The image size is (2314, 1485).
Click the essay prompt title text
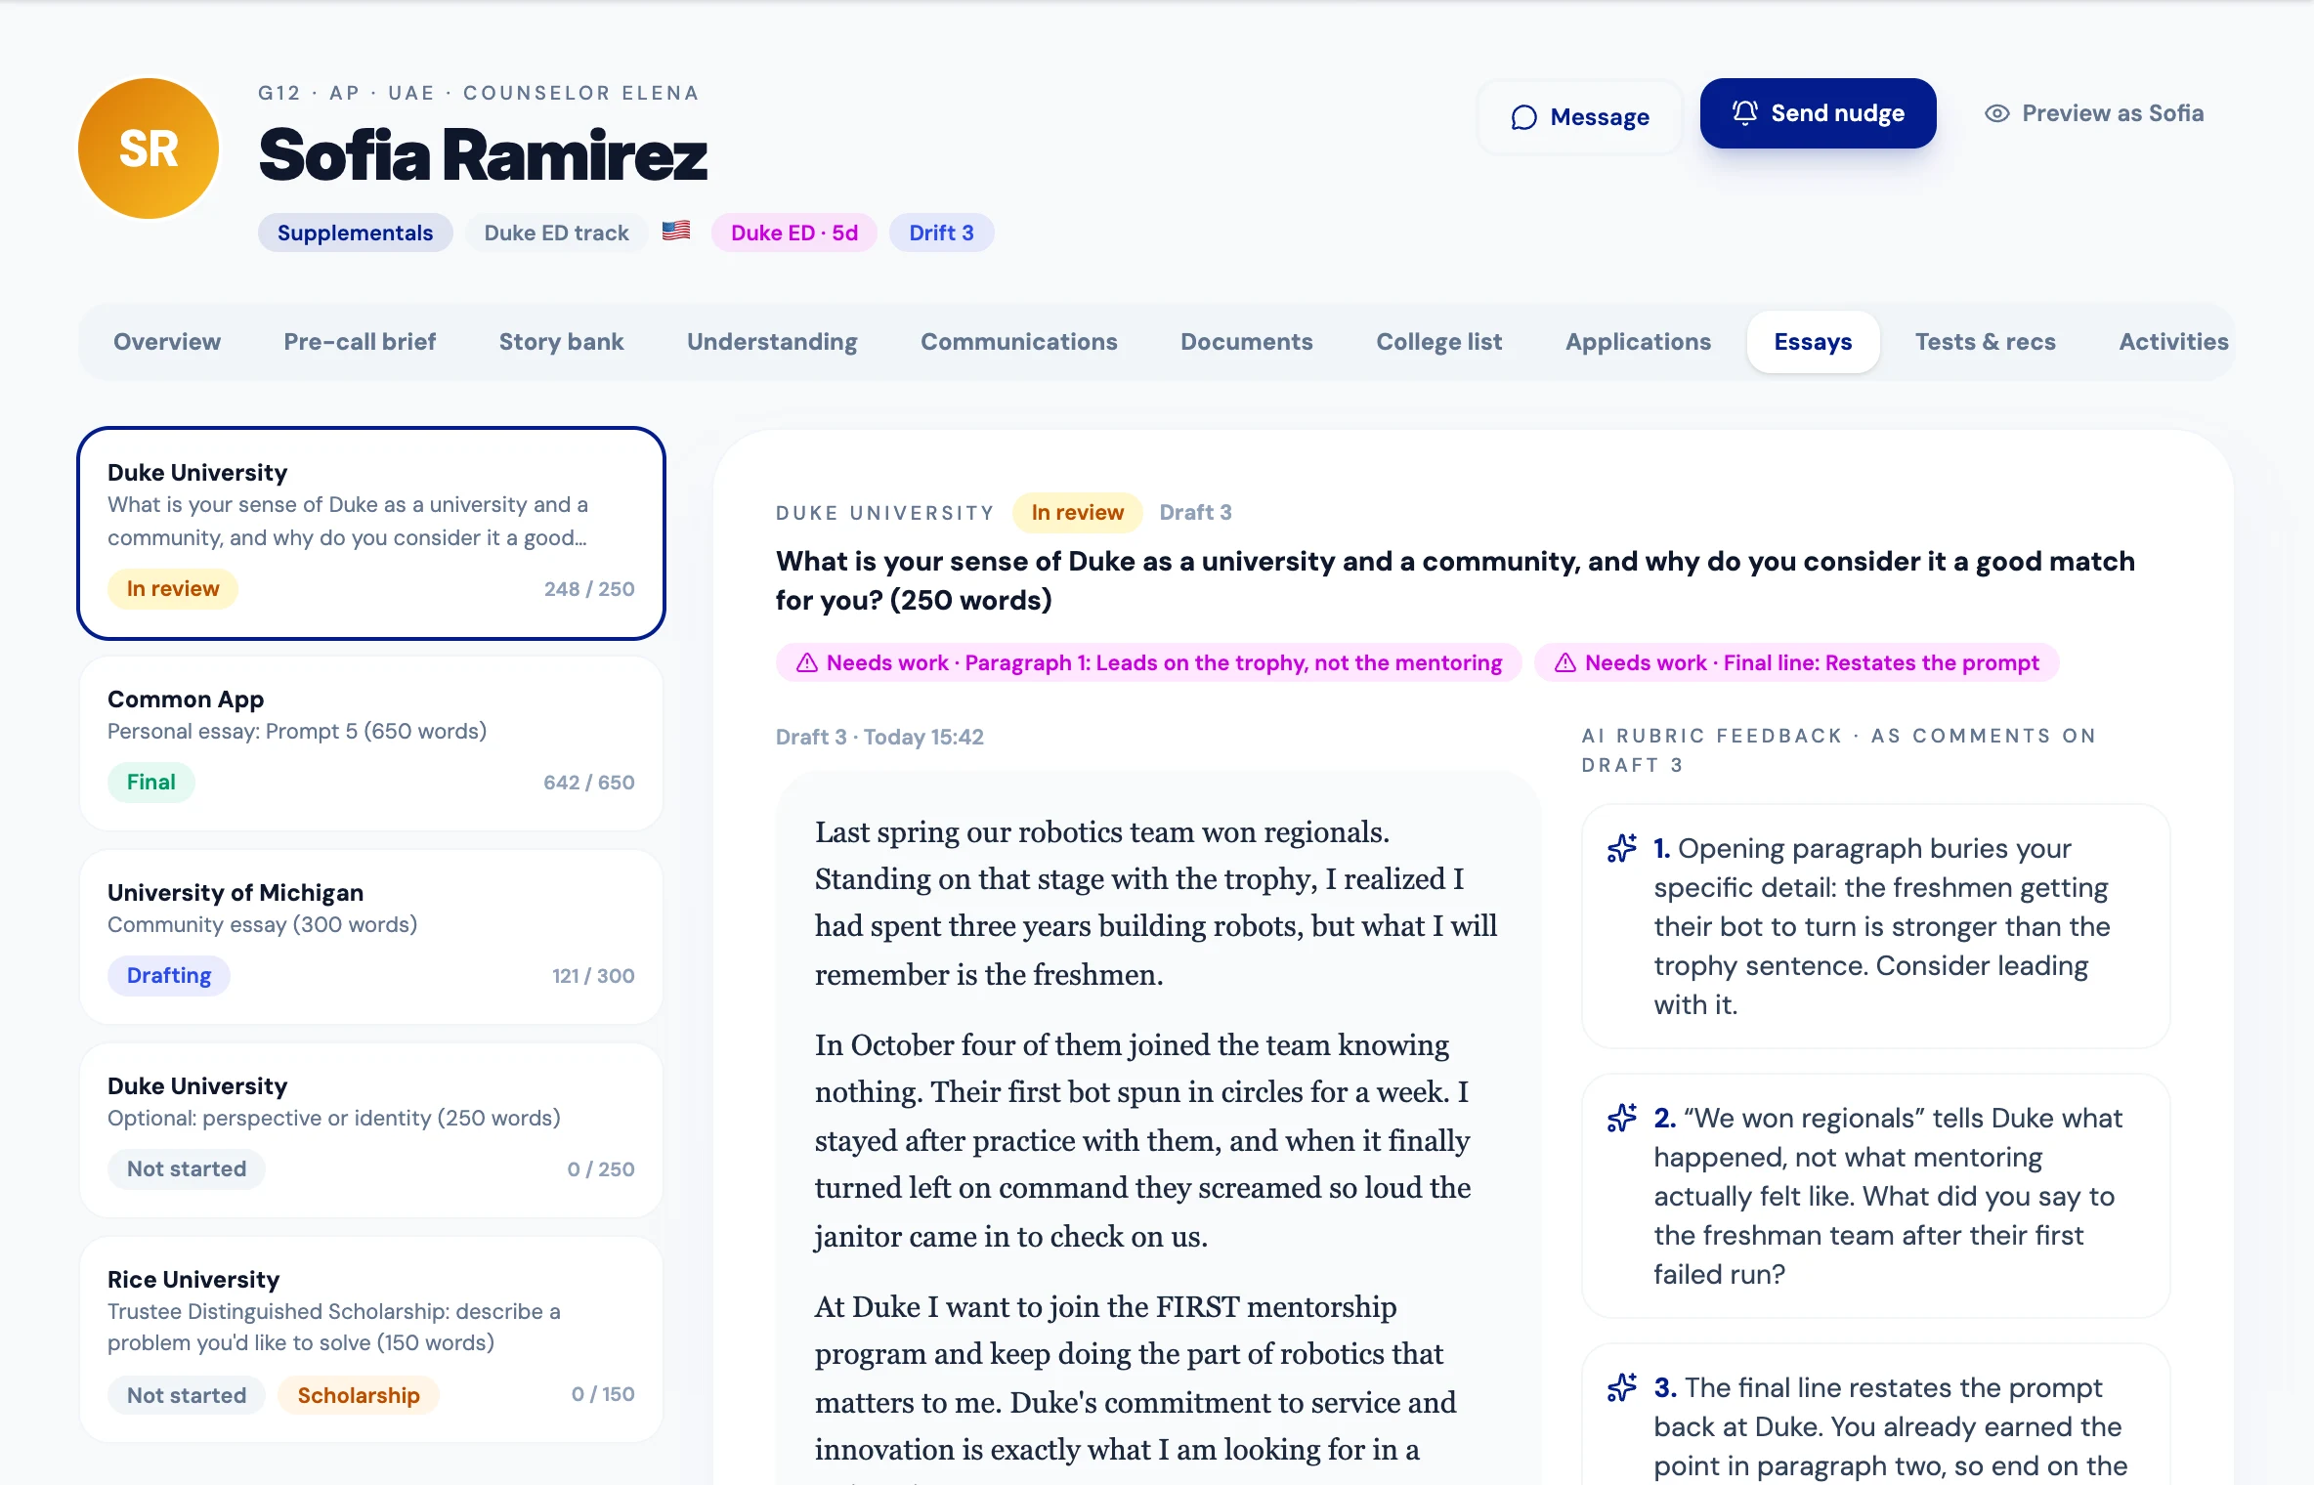[x=1455, y=580]
